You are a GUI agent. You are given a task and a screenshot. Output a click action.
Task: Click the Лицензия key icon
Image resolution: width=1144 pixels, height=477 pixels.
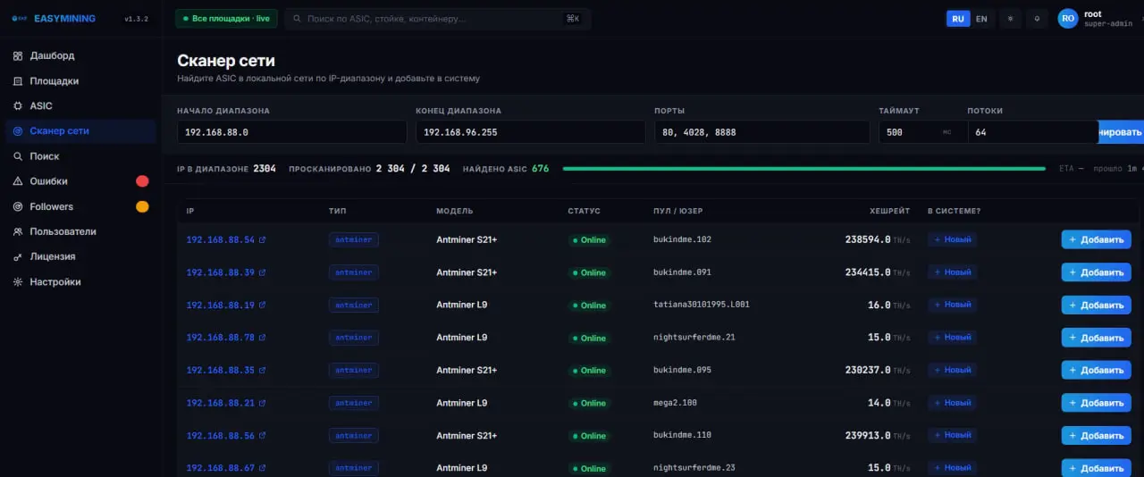pyautogui.click(x=18, y=256)
